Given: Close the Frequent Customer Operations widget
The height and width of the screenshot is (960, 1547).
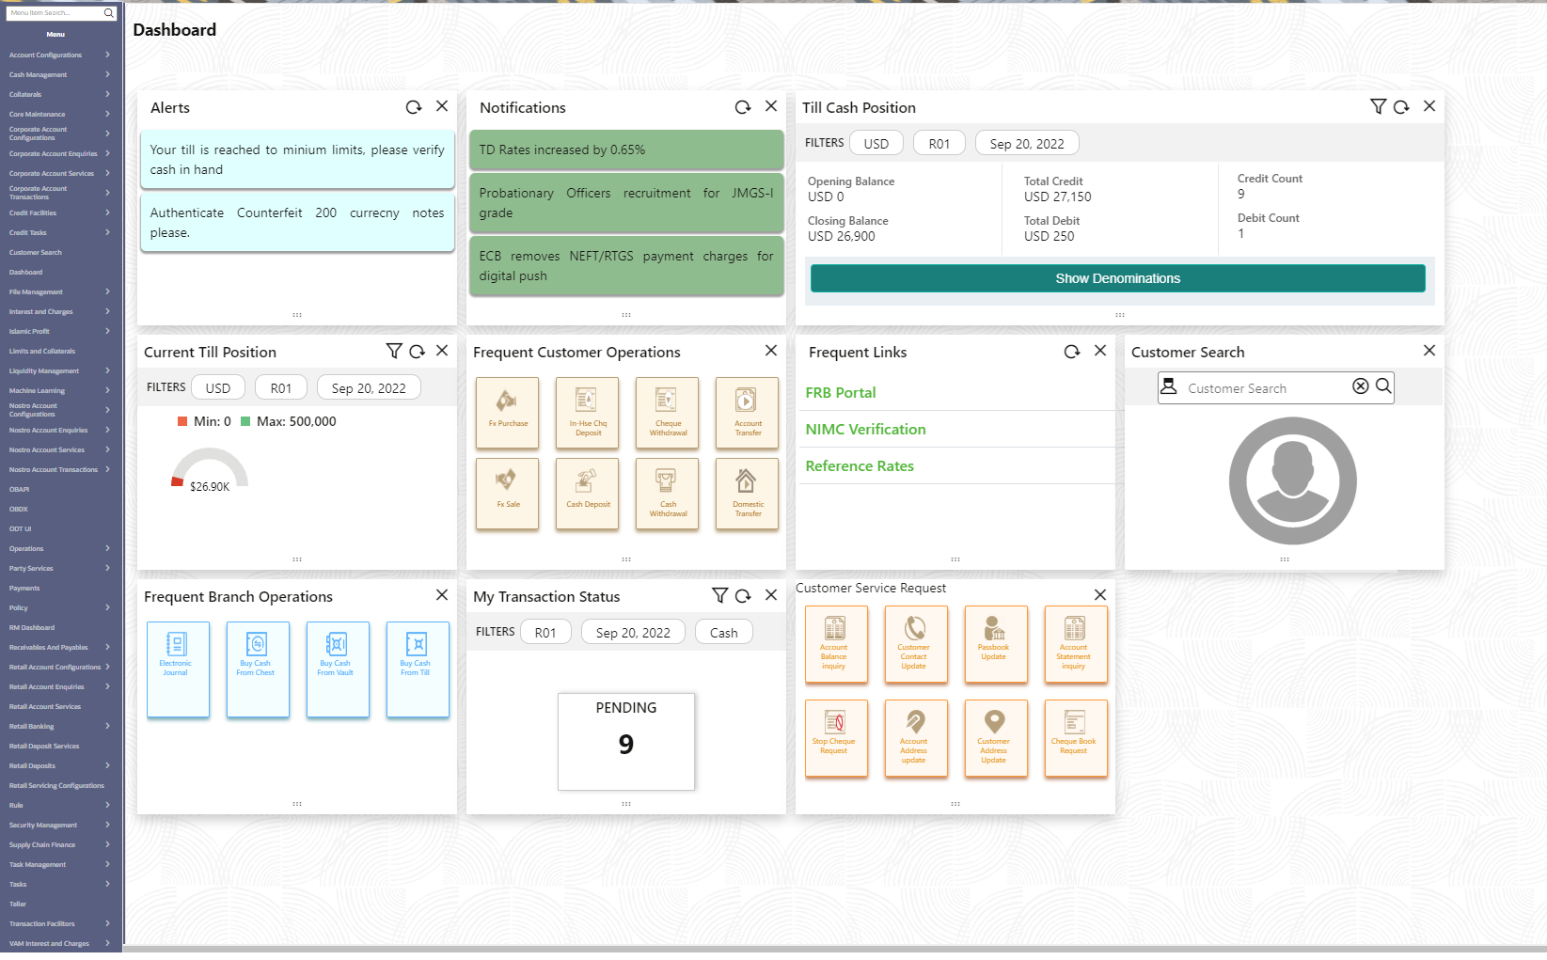Looking at the screenshot, I should coord(771,351).
